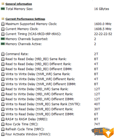Viewport: 115px width, 138px height.
Task: Select the Memory Channels Supported chip icon
Action: click(3, 39)
